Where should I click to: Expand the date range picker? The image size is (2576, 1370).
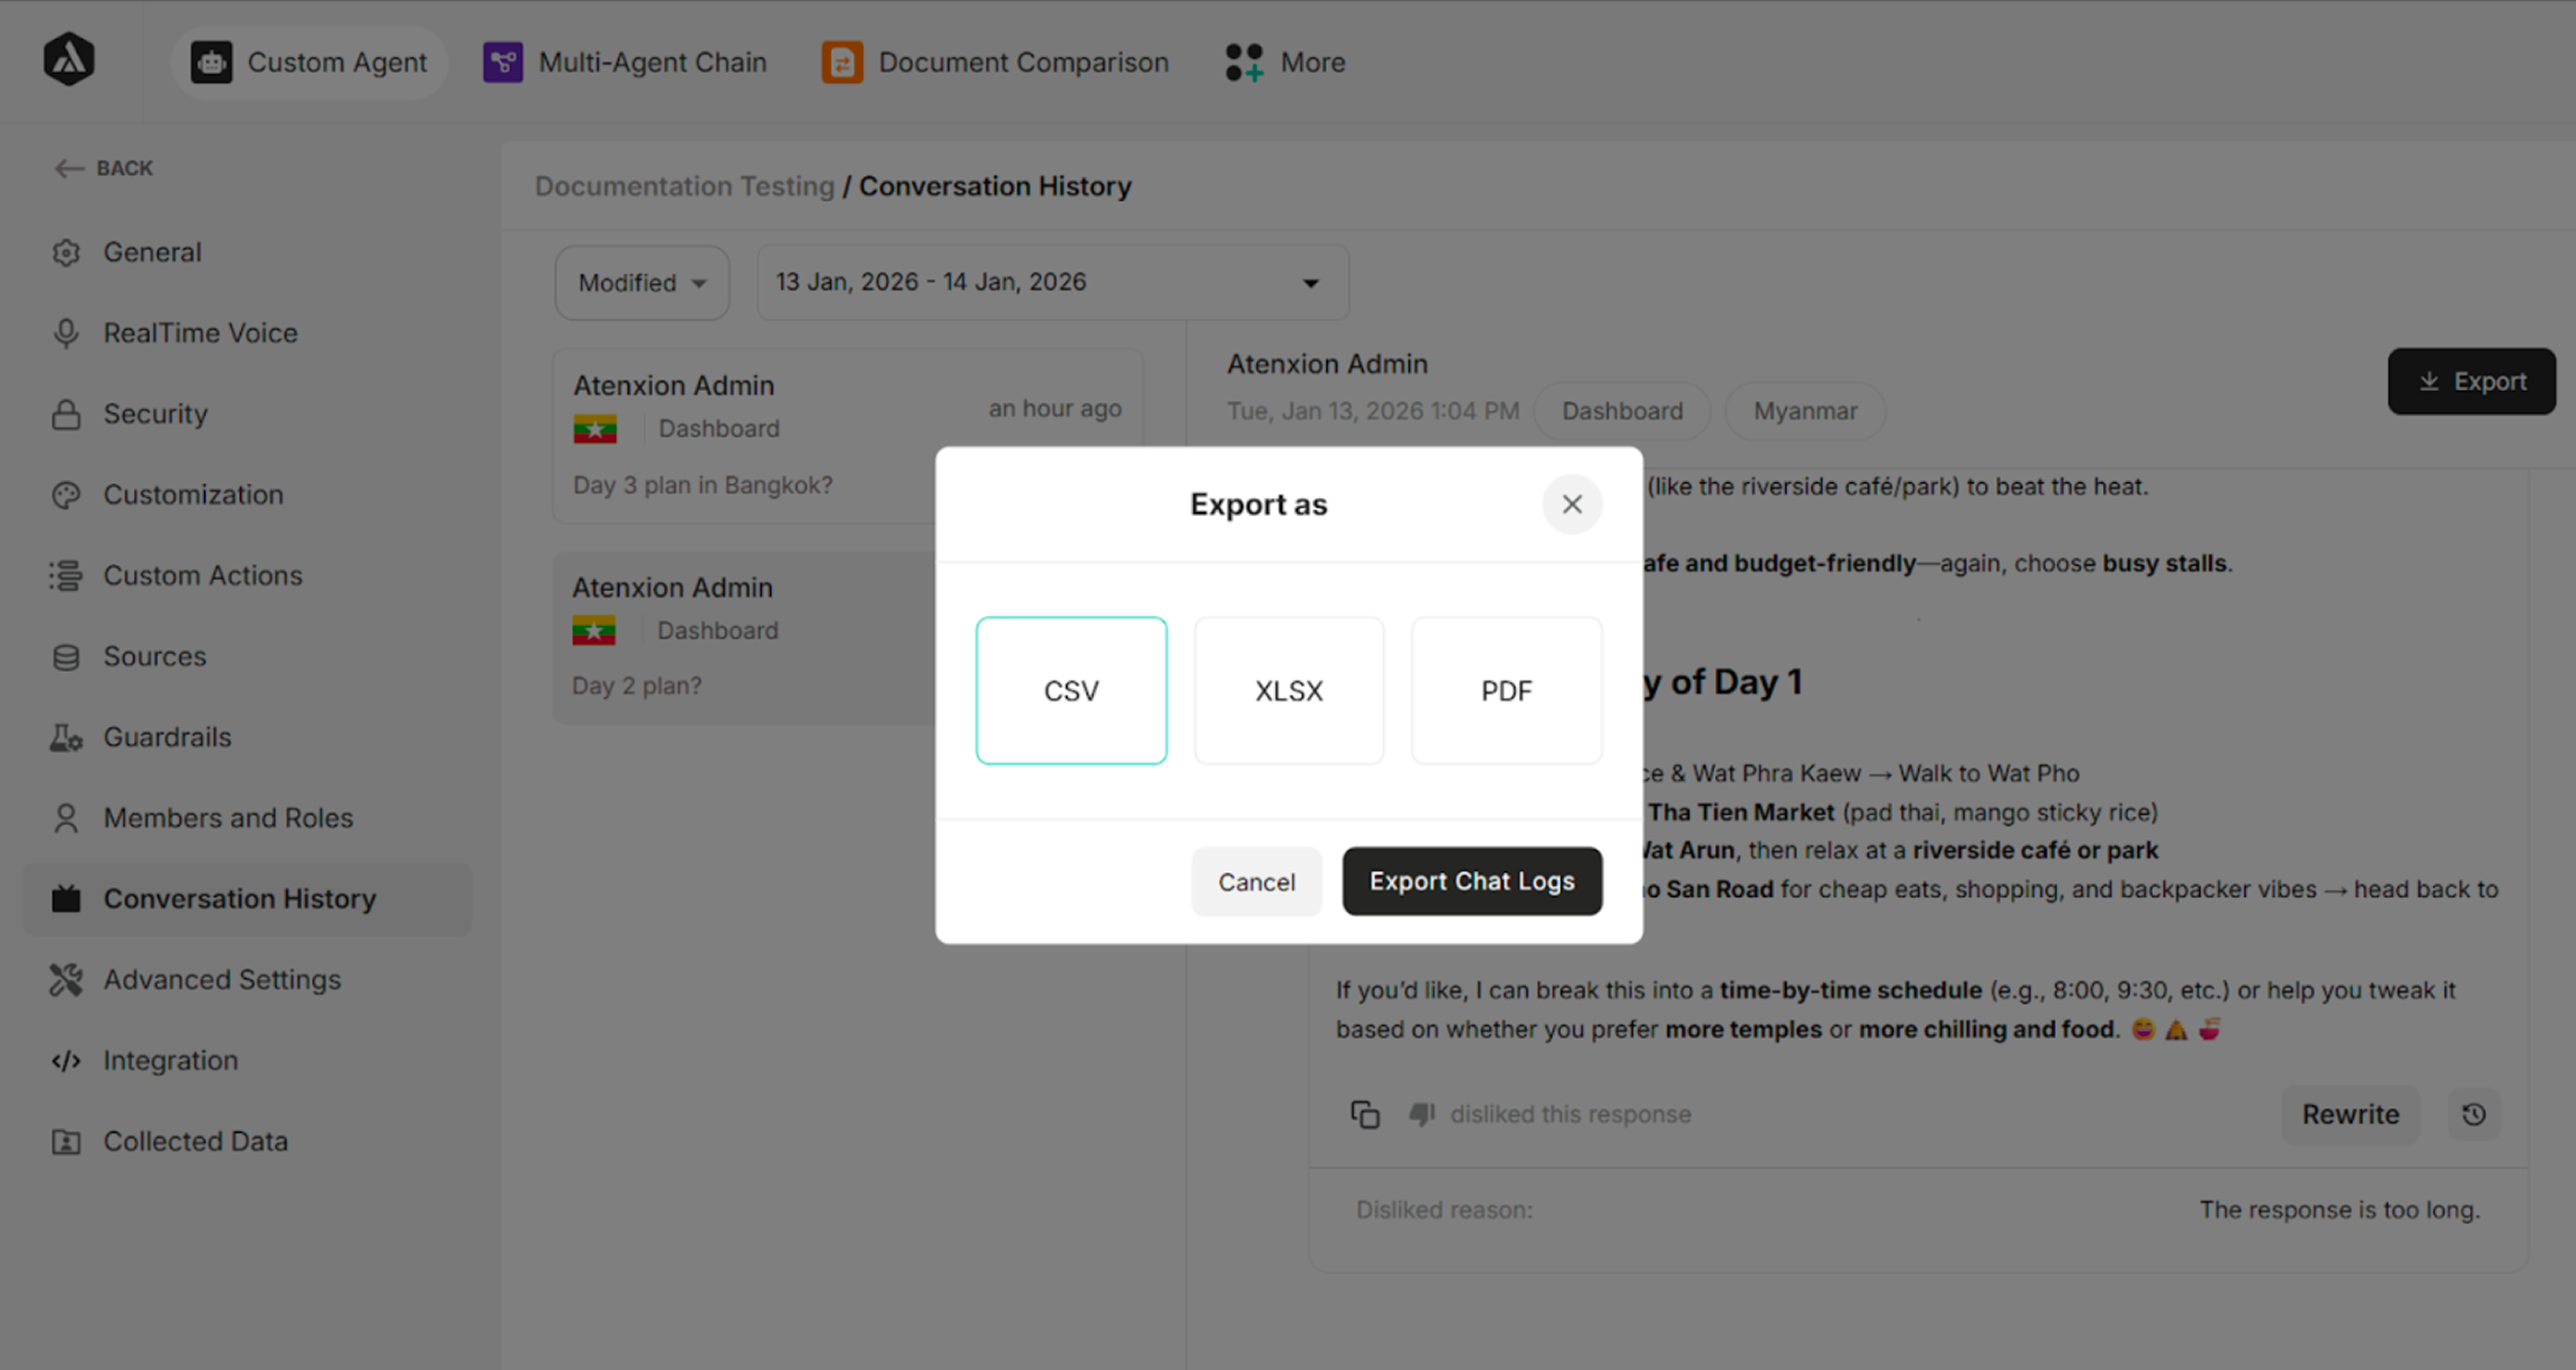pos(1051,282)
